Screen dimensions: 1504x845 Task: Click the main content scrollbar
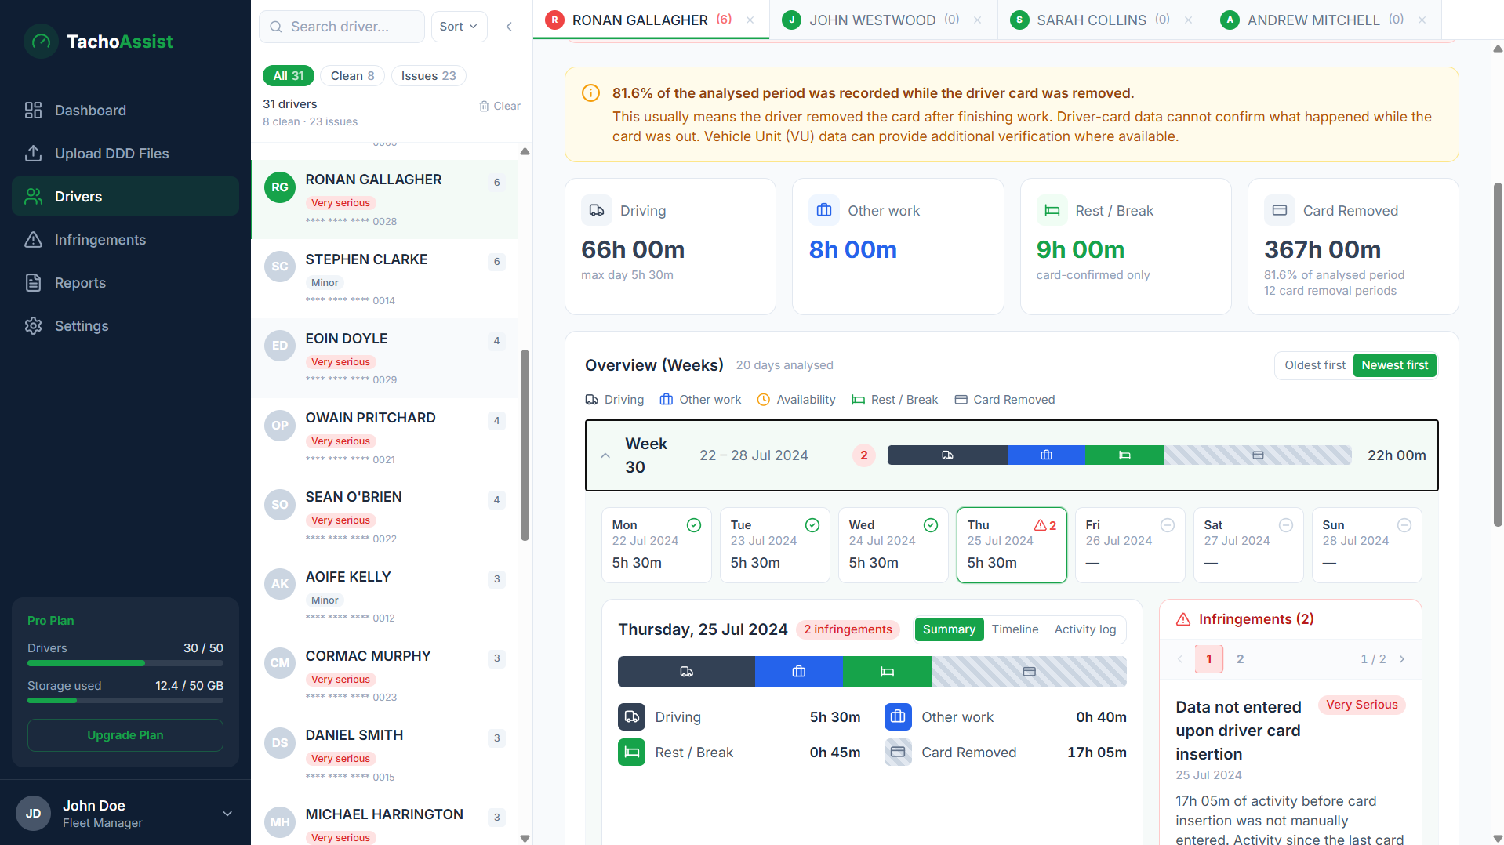(x=1498, y=353)
